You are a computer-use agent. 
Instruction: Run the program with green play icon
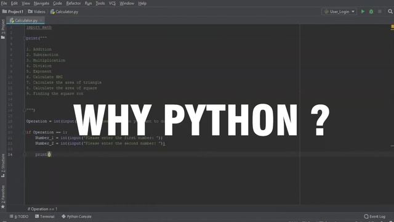click(x=363, y=12)
